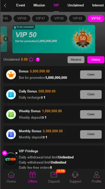
Task: Claim the Monthly Bonus reward
Action: point(91,134)
